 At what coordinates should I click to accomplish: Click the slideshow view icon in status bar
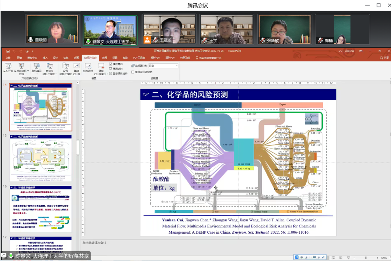(349, 258)
